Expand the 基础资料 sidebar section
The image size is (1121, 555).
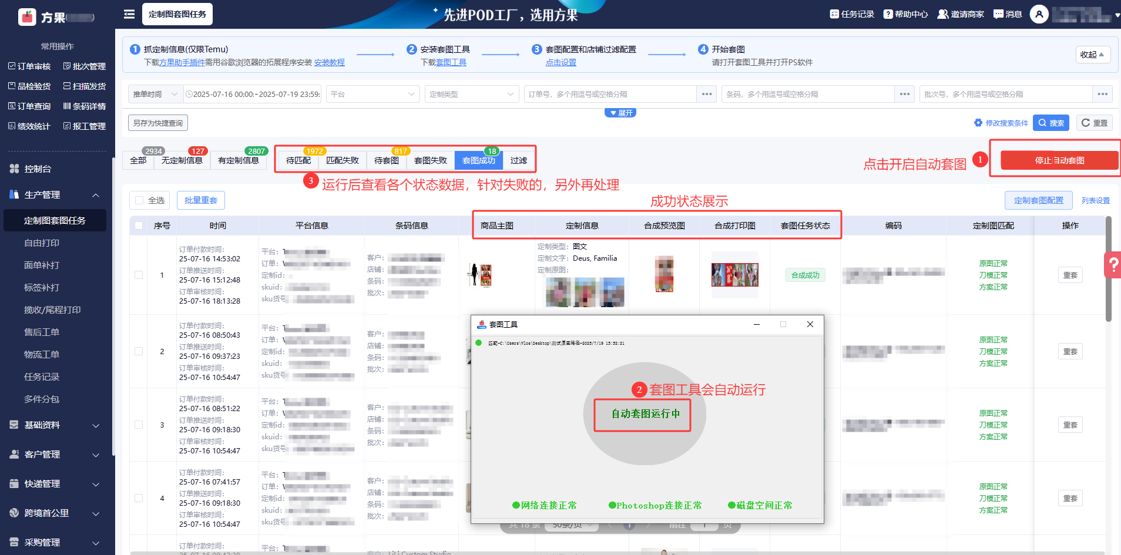57,425
